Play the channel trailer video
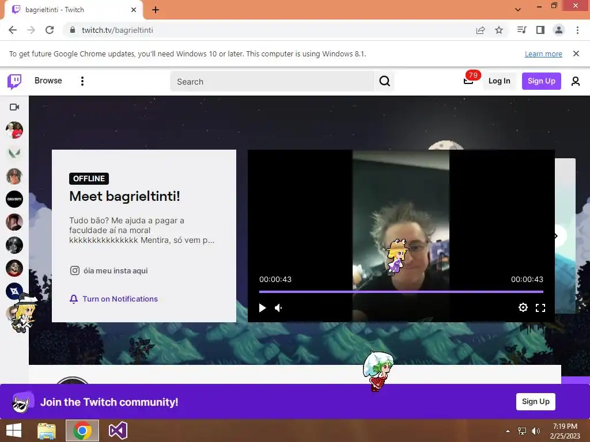The width and height of the screenshot is (590, 442). (x=262, y=308)
